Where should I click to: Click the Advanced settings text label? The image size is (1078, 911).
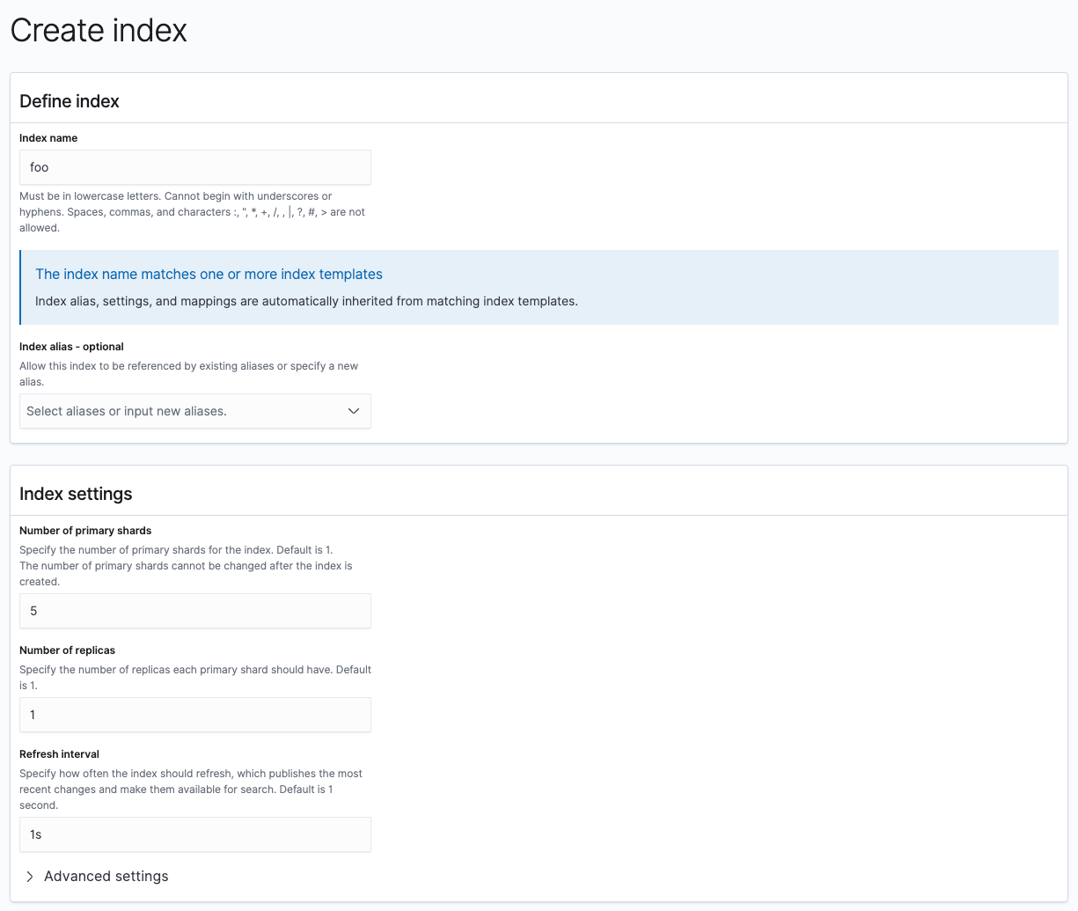point(106,876)
